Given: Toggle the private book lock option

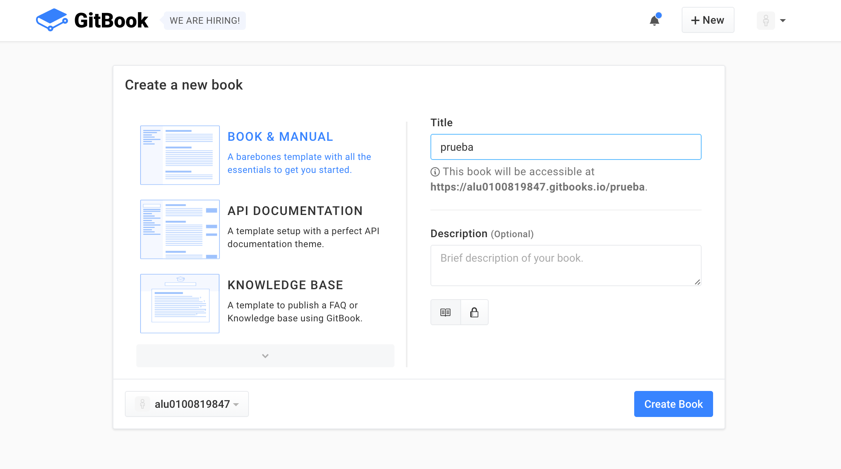Looking at the screenshot, I should 474,311.
